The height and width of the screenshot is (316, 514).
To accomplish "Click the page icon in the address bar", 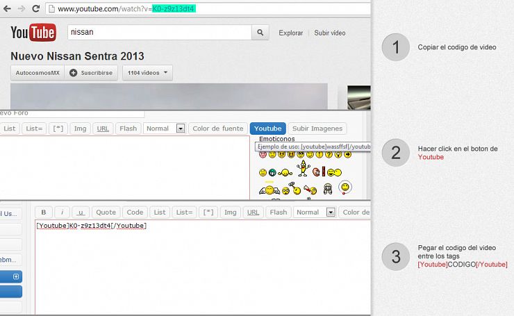I will click(x=51, y=9).
